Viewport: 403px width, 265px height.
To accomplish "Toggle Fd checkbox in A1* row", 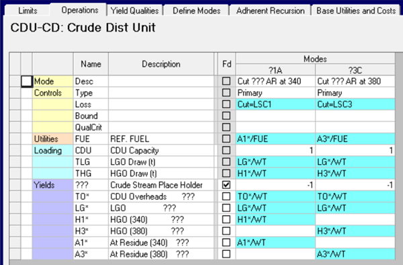I will [x=226, y=242].
